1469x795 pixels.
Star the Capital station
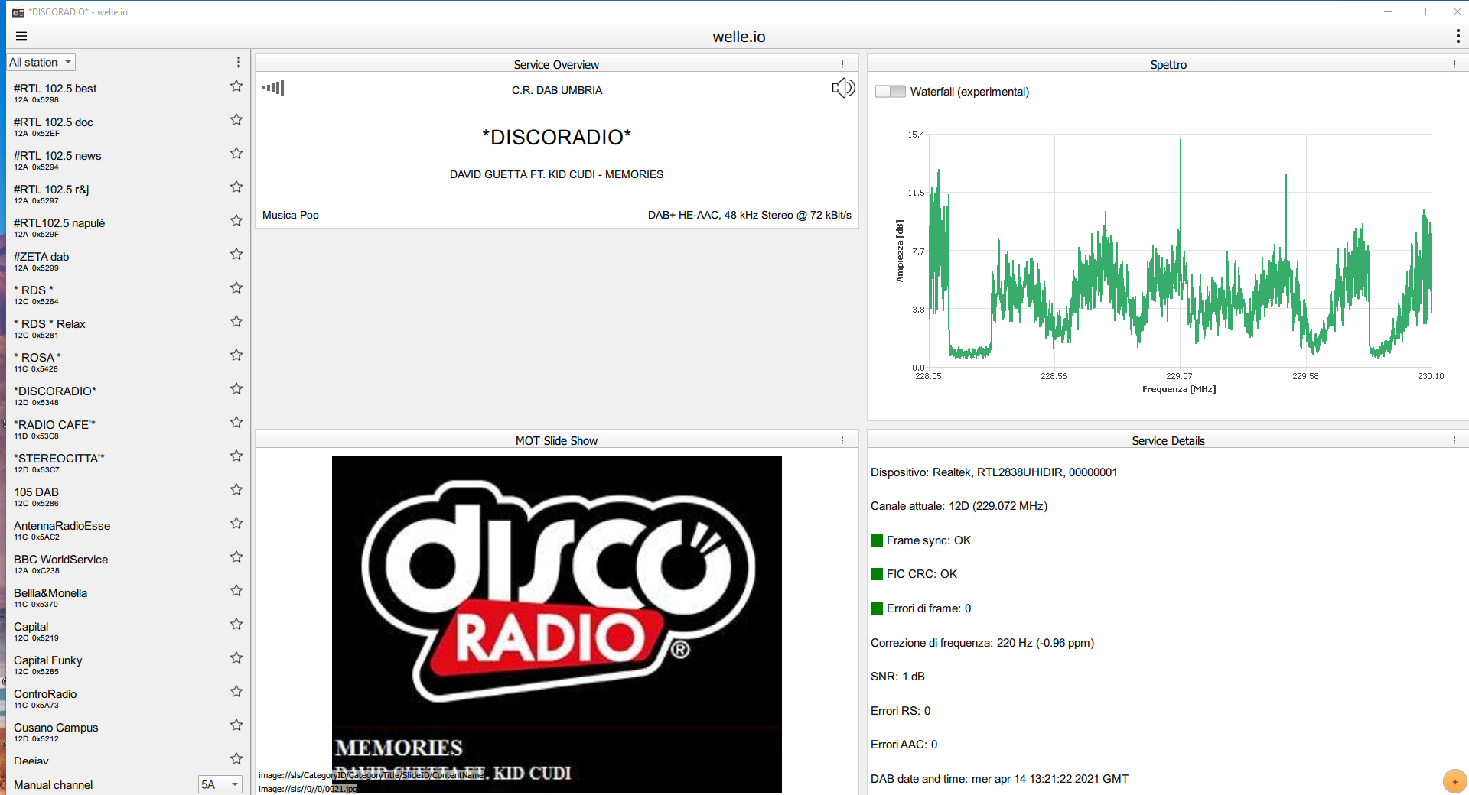tap(236, 625)
